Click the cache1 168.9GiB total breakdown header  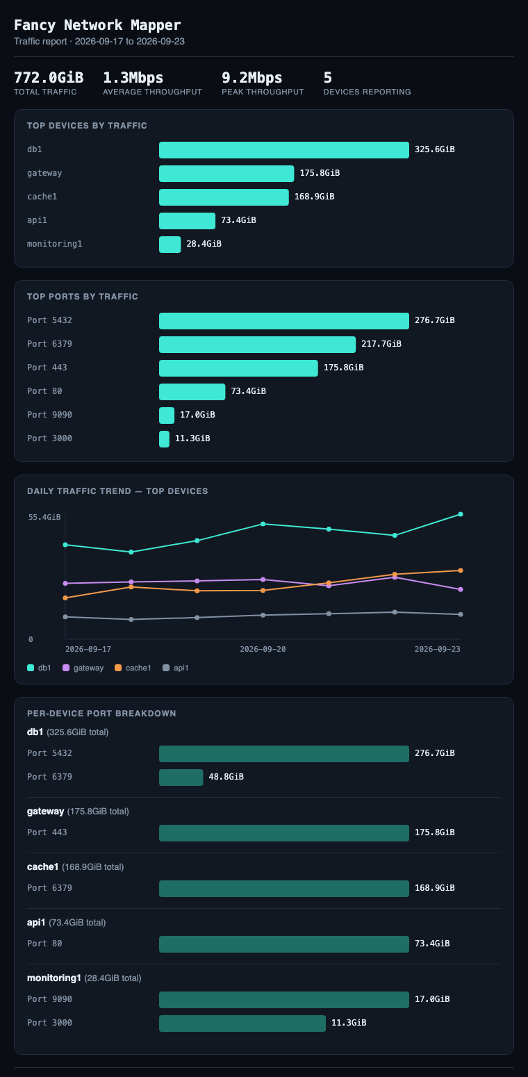click(76, 867)
